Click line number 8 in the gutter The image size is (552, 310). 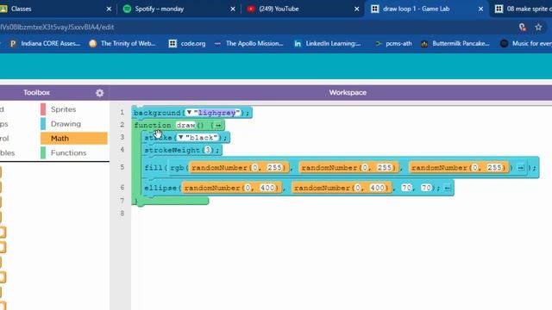pyautogui.click(x=122, y=214)
